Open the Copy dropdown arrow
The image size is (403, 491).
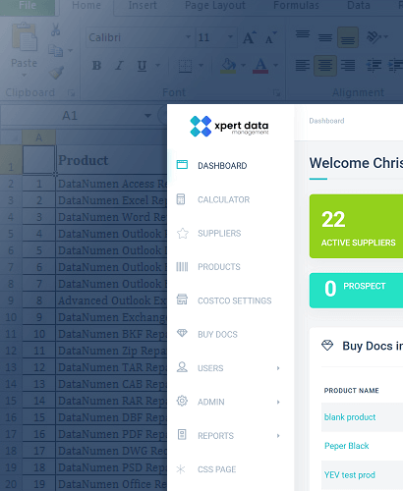(70, 51)
